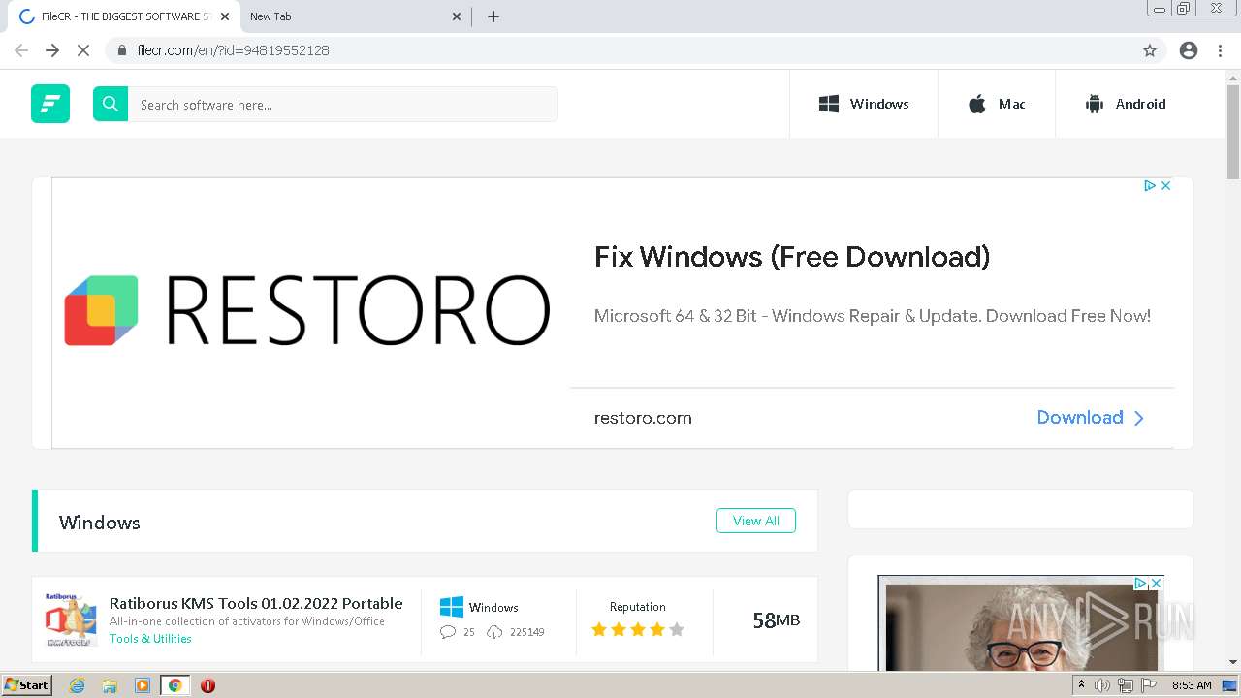Click the browser Back arrow
The width and height of the screenshot is (1241, 698).
click(x=21, y=50)
